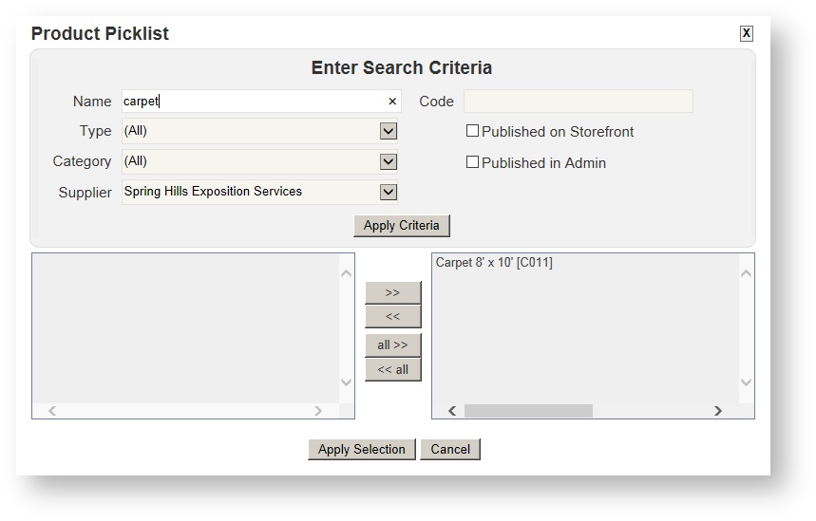
Task: Select Carpet 8' x 10' [C011] item
Action: pyautogui.click(x=494, y=263)
